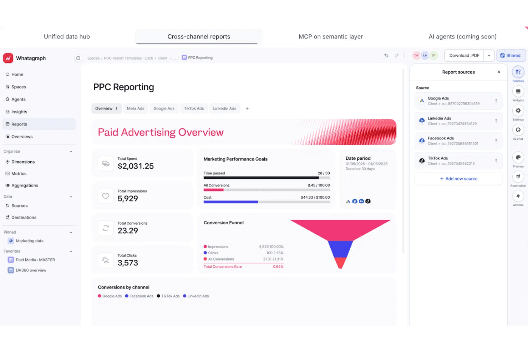Close the Report sources panel
The height and width of the screenshot is (352, 528).
pyautogui.click(x=499, y=72)
